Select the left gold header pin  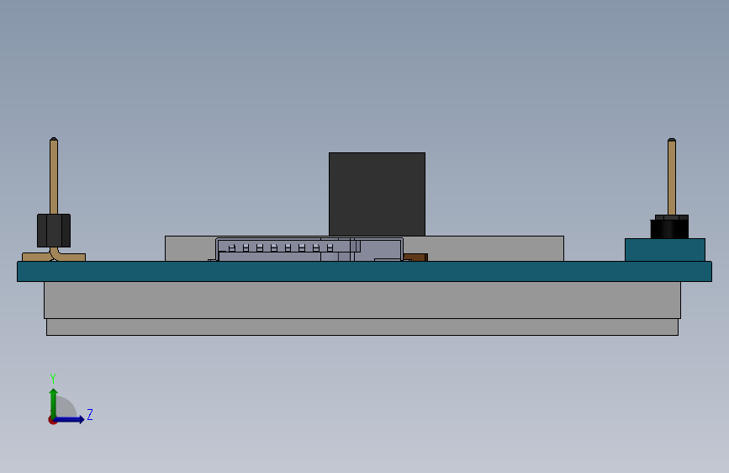pyautogui.click(x=54, y=176)
